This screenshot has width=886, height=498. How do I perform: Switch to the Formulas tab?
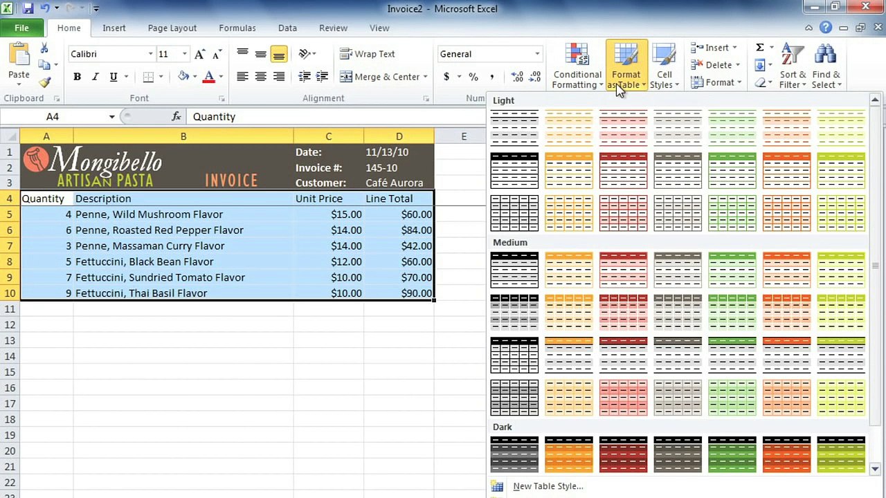point(237,28)
